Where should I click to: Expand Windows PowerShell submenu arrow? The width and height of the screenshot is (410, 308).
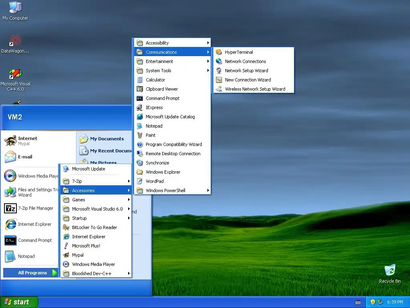(208, 190)
